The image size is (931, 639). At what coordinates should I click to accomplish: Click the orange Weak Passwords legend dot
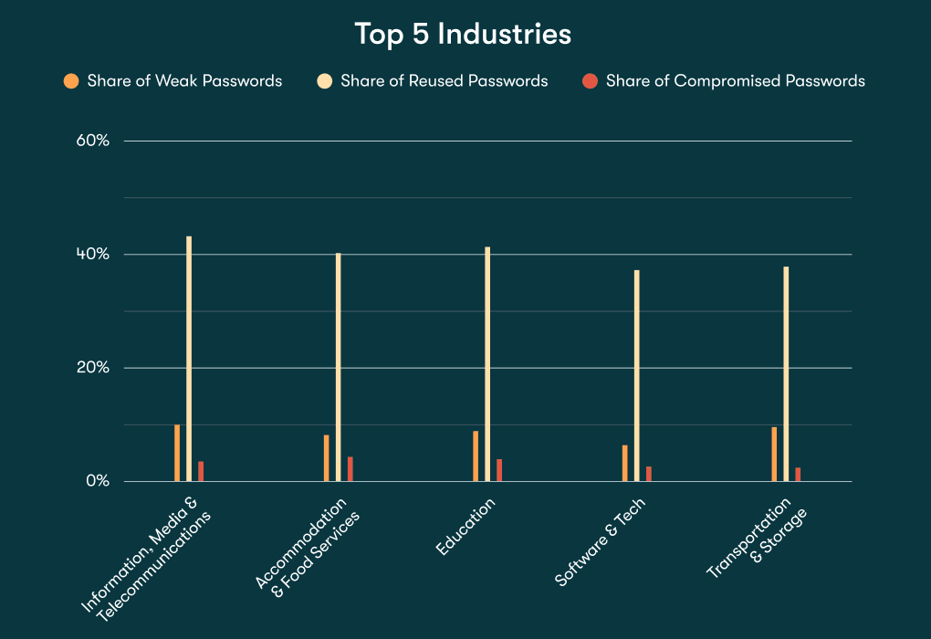click(70, 80)
